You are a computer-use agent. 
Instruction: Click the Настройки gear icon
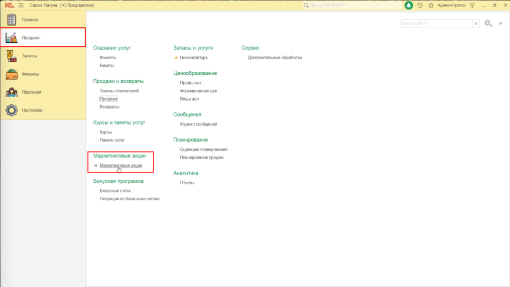pos(11,110)
